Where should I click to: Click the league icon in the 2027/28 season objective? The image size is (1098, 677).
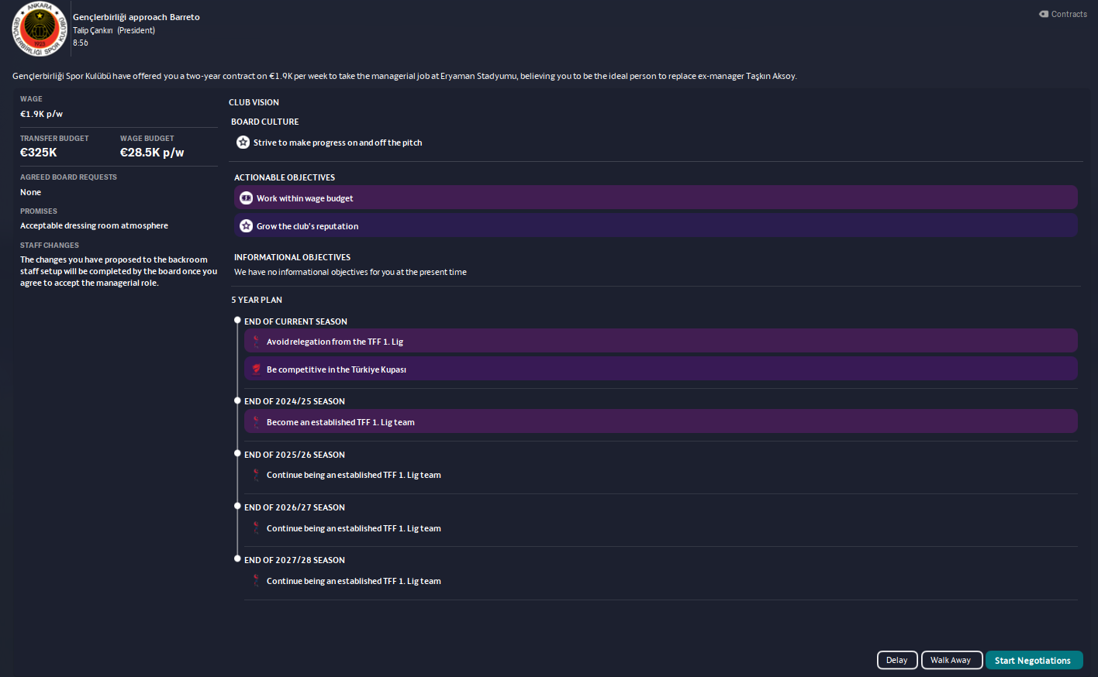coord(256,581)
